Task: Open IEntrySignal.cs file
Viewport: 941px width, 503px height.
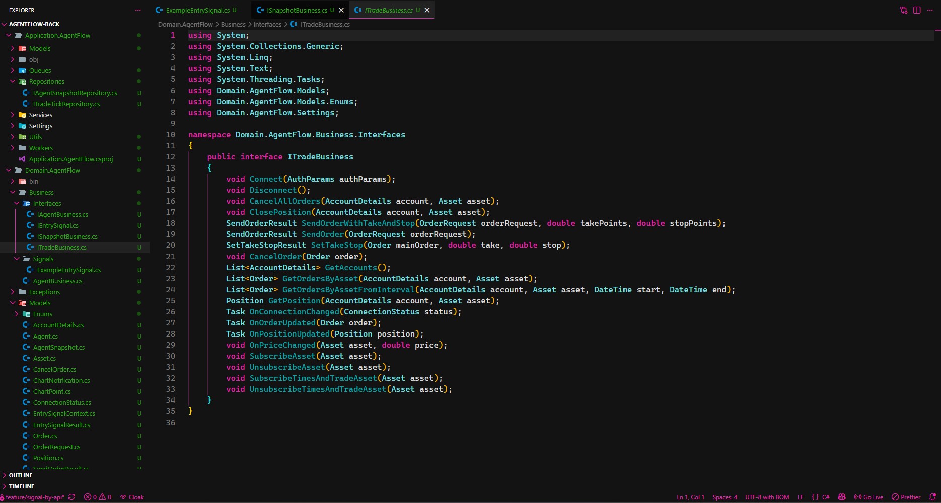Action: coord(75,225)
